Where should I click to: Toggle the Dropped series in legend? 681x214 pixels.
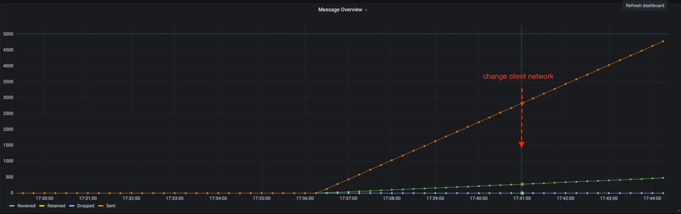pos(86,206)
